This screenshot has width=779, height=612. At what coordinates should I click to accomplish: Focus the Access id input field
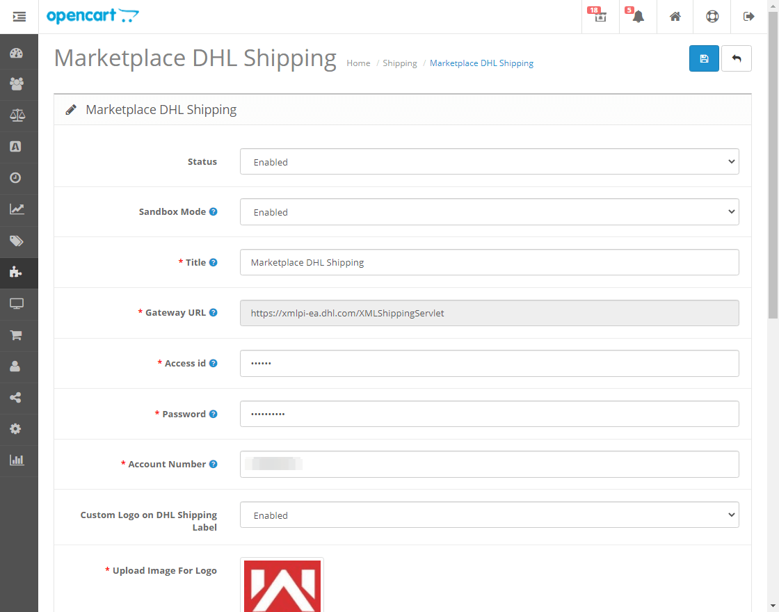point(490,364)
